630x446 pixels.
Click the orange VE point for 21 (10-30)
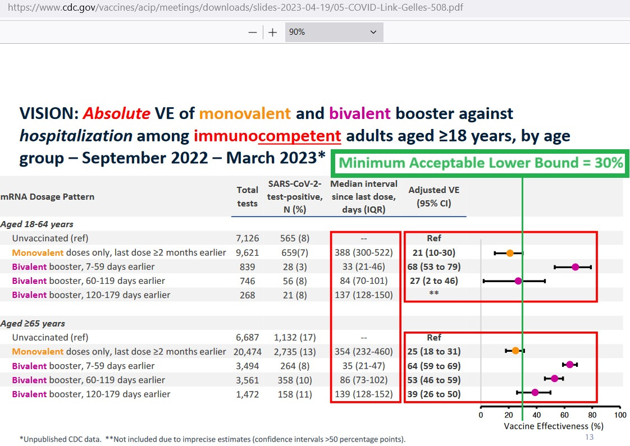coord(510,253)
